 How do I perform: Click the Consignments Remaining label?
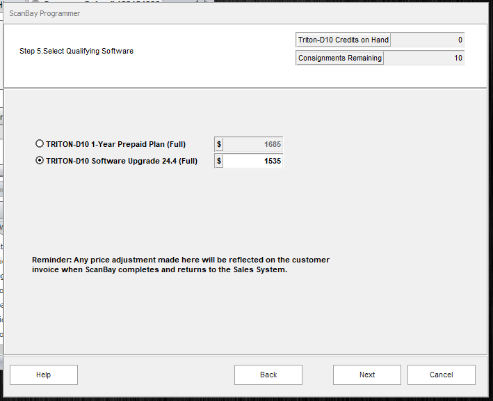coord(340,58)
